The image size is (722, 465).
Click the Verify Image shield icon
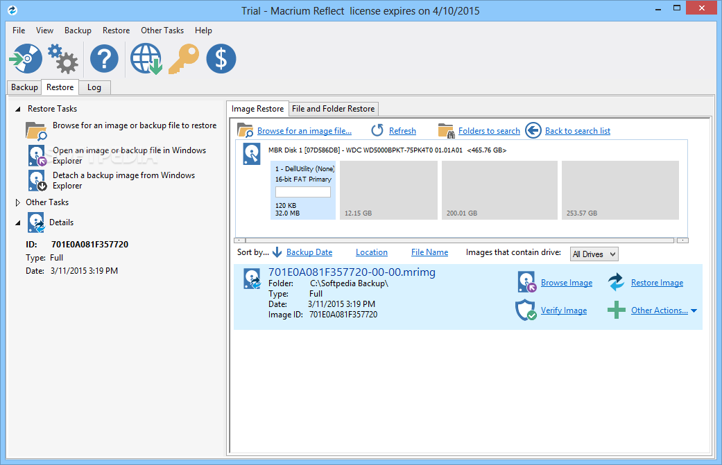526,310
